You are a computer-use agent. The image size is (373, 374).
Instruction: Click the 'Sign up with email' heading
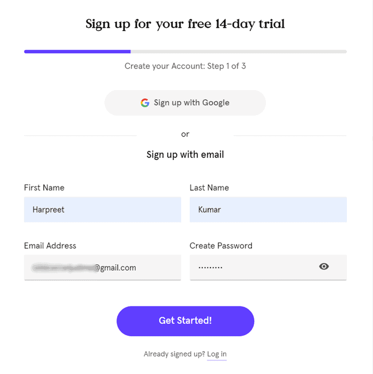click(185, 155)
